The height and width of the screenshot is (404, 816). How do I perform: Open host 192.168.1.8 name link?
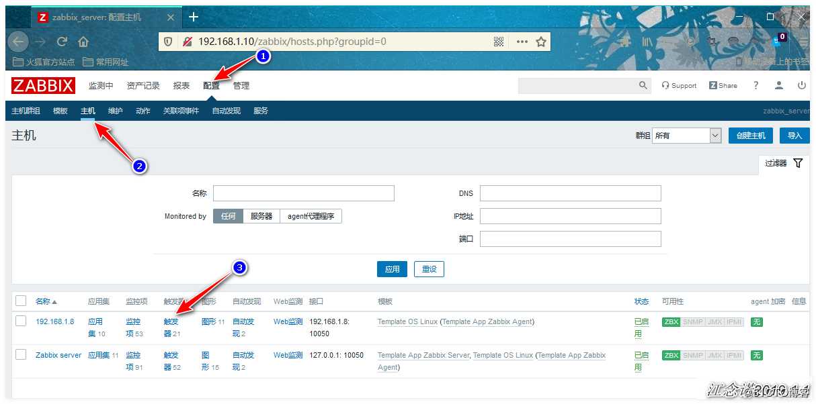[x=55, y=321]
